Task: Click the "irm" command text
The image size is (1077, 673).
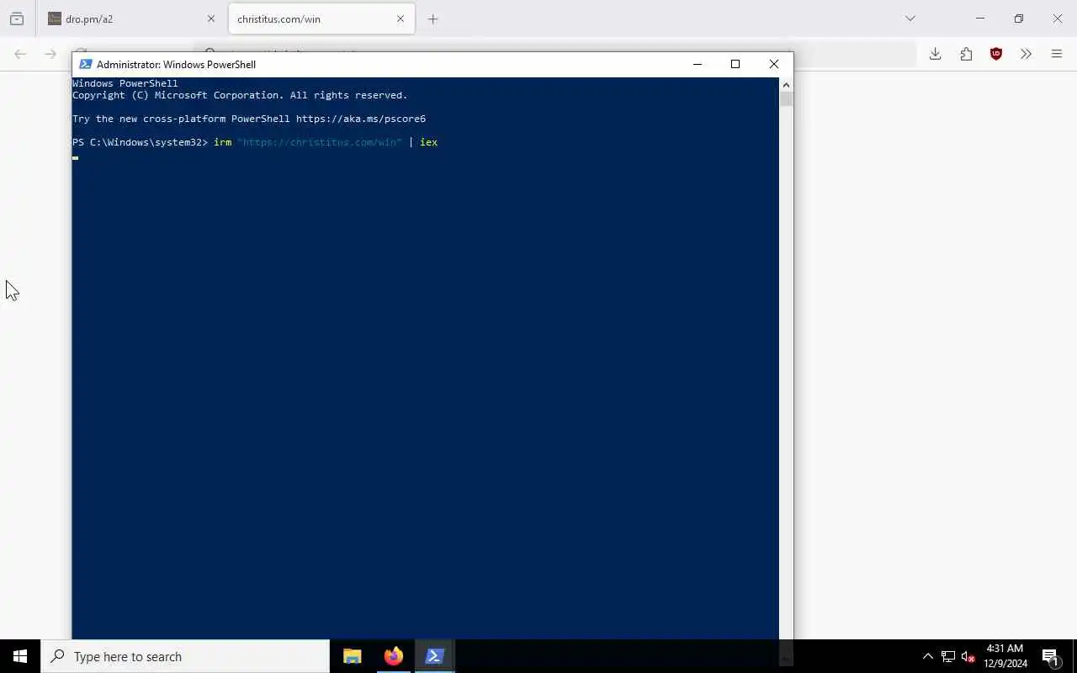Action: (222, 142)
